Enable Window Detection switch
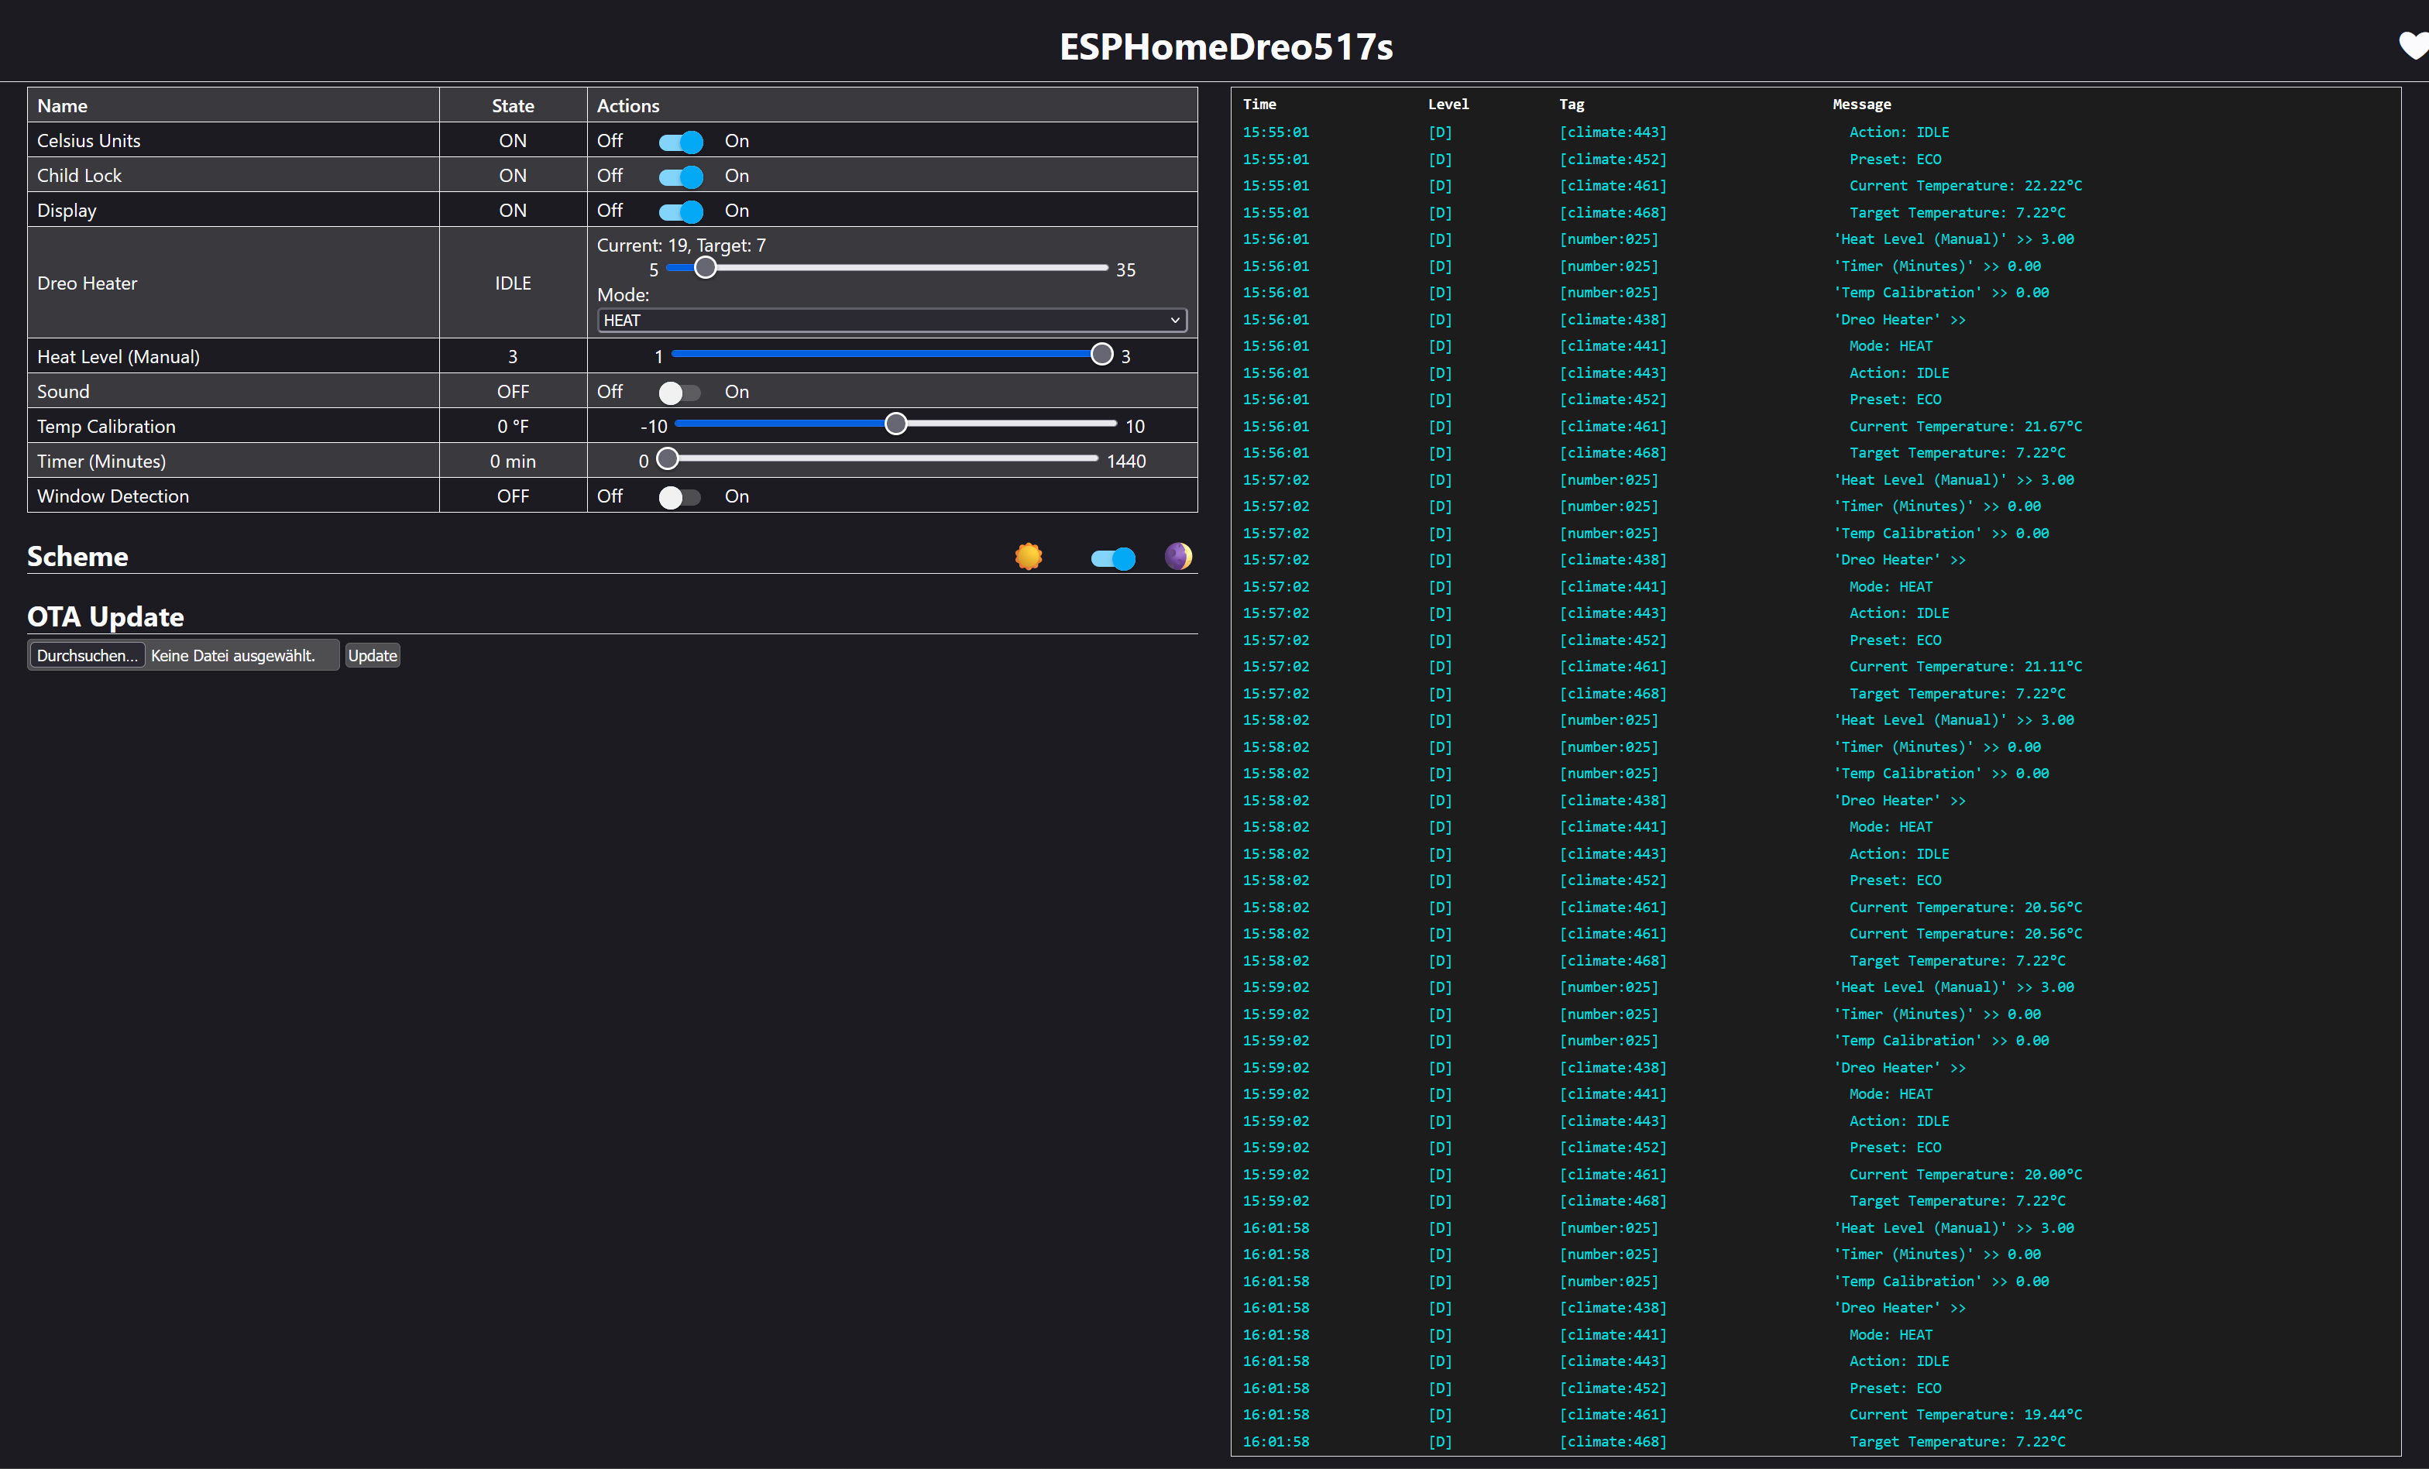The image size is (2429, 1469). pos(680,497)
